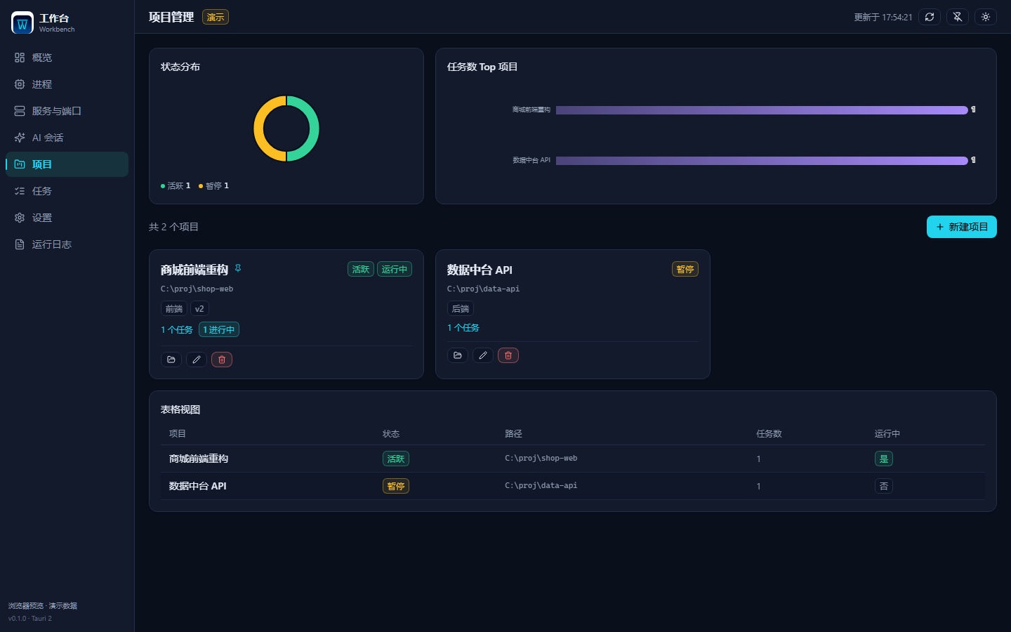This screenshot has height=632, width=1011.
Task: Select the 数据中台 API table row name
Action: click(x=198, y=486)
